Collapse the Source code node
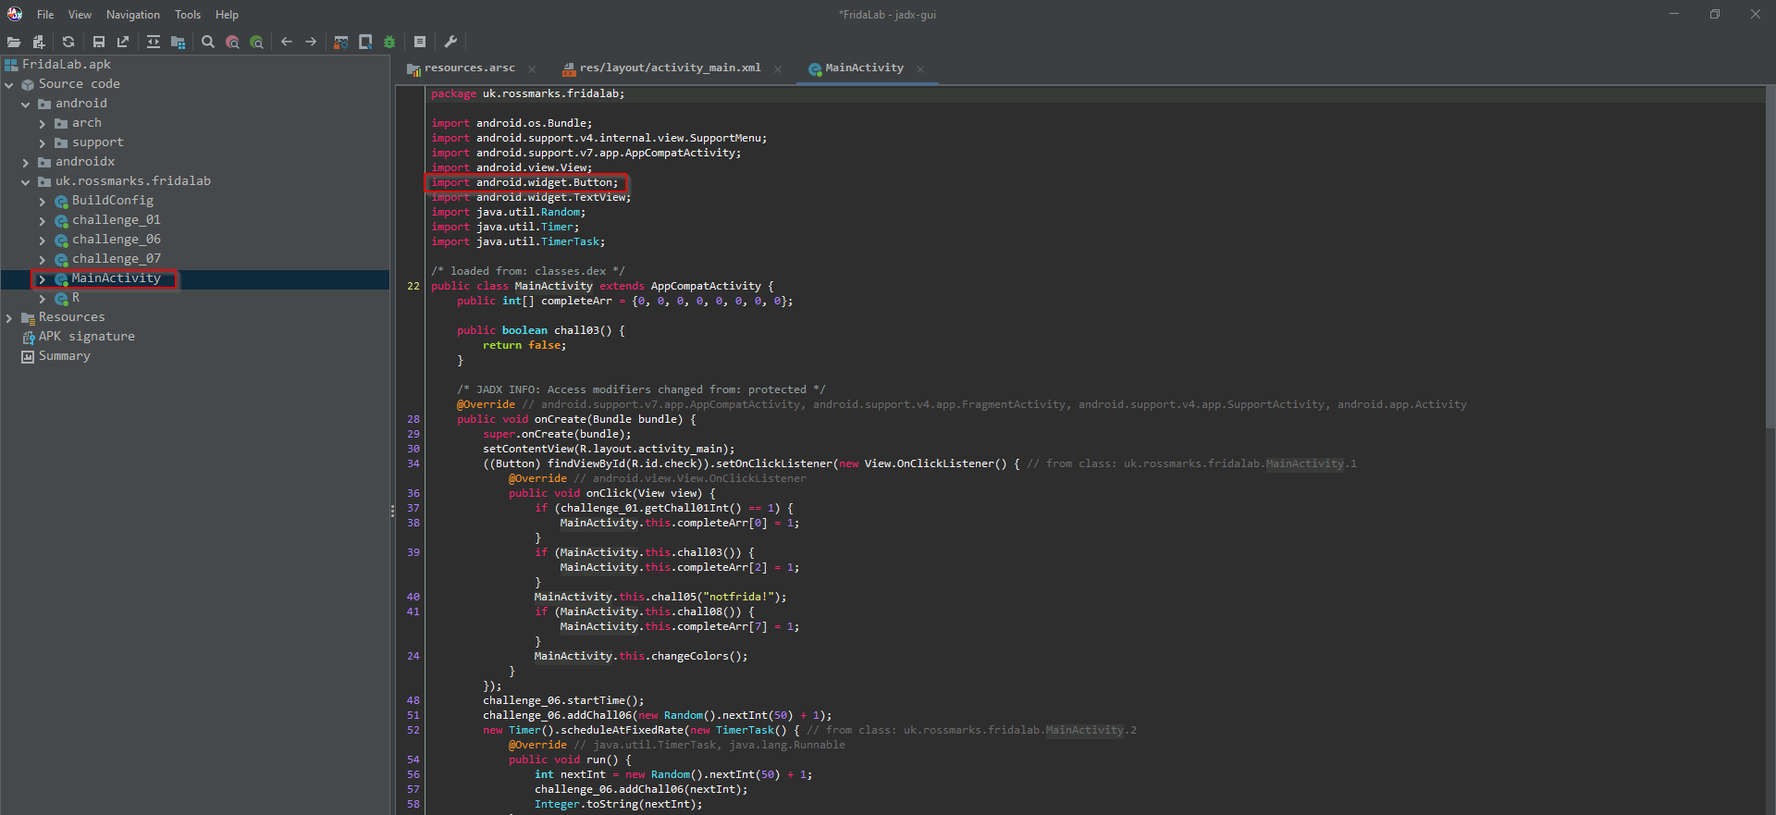This screenshot has height=815, width=1776. click(x=9, y=85)
